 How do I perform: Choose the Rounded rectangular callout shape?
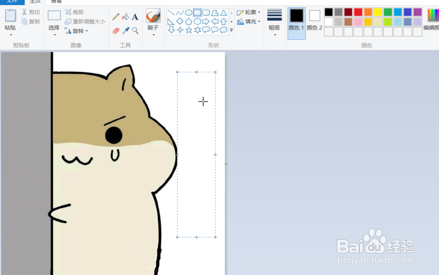pos(206,30)
